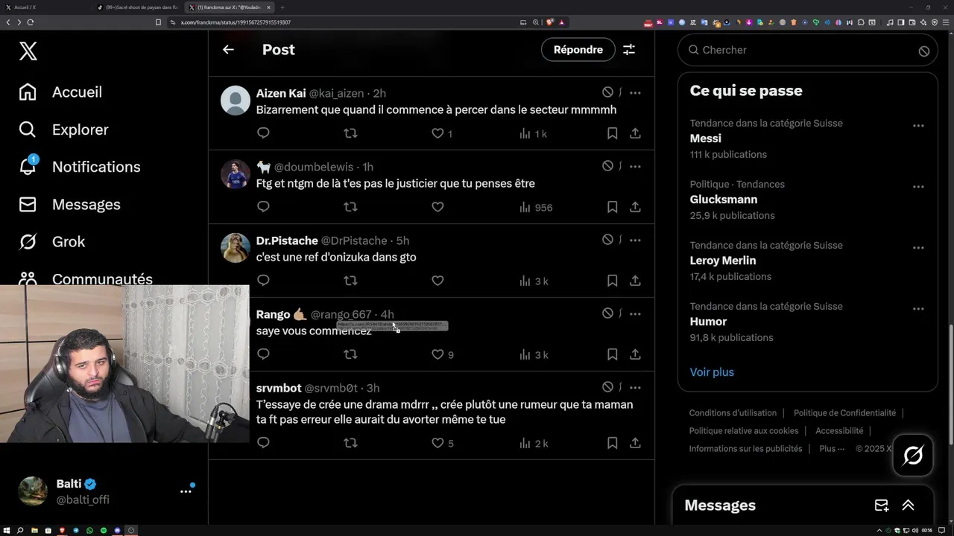Viewport: 954px width, 536px height.
Task: Bookmark doumbelewis's comment
Action: click(612, 207)
